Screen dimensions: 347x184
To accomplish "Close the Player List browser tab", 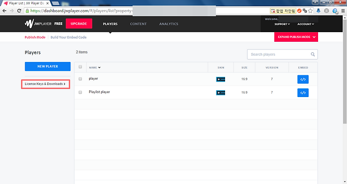I will pos(47,3).
